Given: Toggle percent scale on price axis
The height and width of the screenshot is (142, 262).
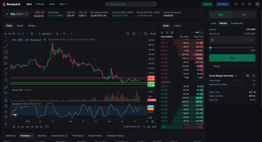Looking at the screenshot, I should pyautogui.click(x=144, y=127).
